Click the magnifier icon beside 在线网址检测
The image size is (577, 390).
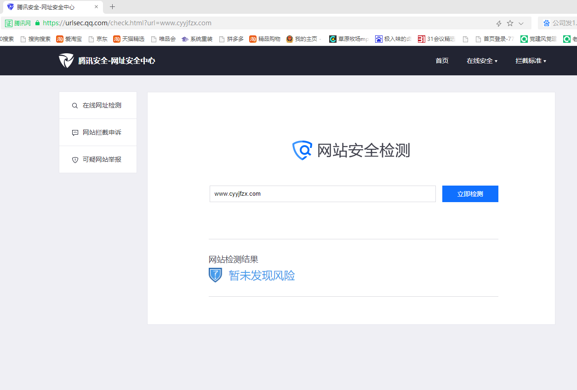pyautogui.click(x=75, y=106)
